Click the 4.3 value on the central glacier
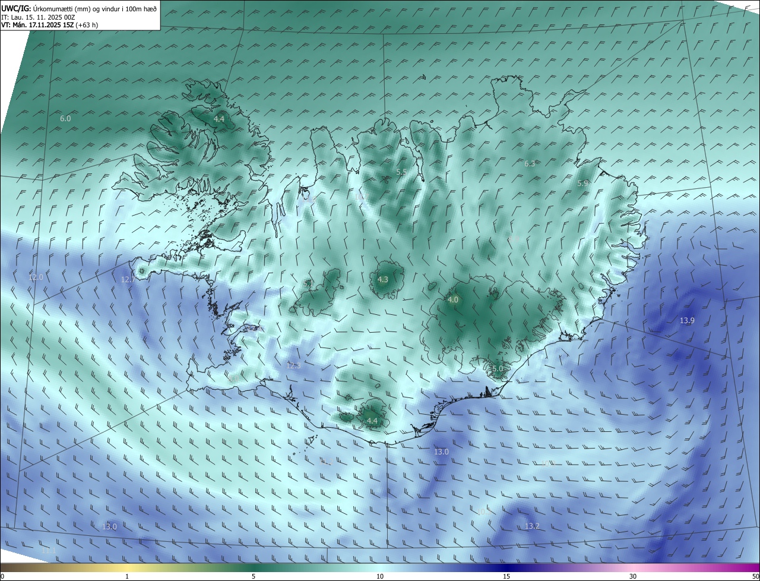 click(x=383, y=279)
